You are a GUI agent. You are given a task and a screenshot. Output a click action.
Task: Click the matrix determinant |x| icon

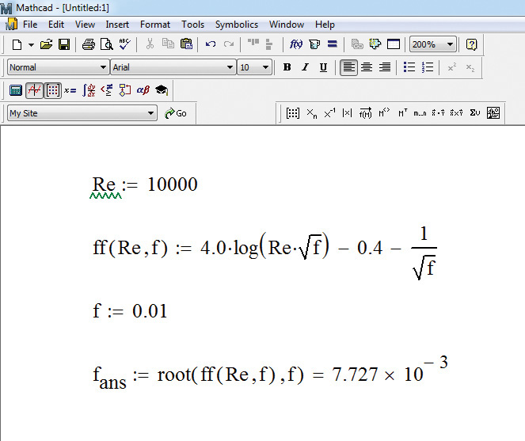pyautogui.click(x=347, y=113)
